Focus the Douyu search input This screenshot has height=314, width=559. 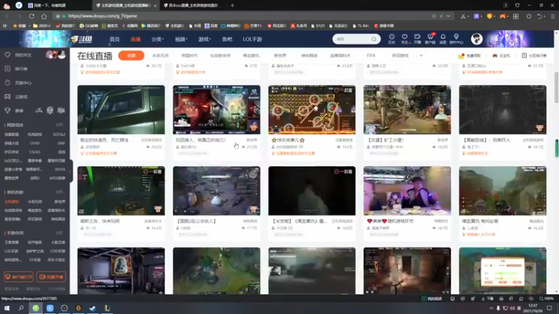(x=353, y=39)
